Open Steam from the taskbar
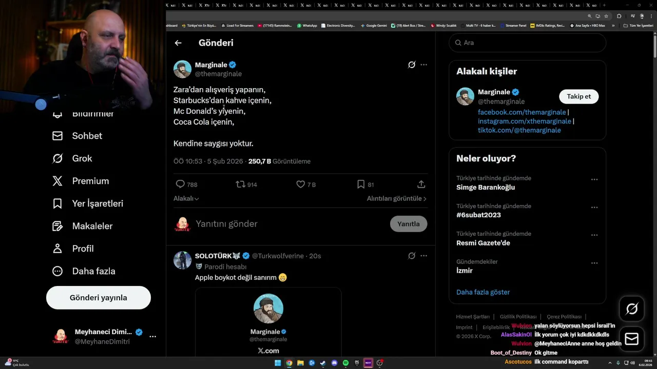 323,363
